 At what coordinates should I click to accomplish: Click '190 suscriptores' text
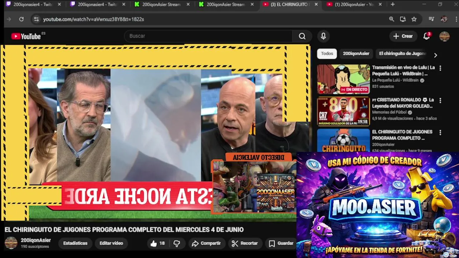pos(35,247)
